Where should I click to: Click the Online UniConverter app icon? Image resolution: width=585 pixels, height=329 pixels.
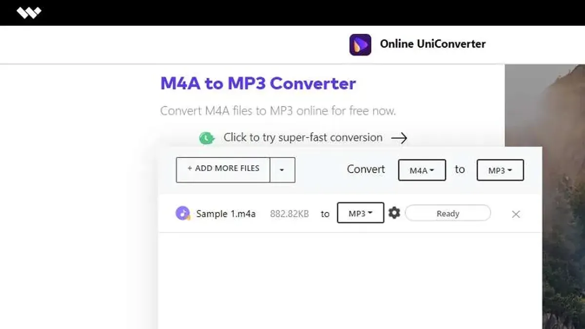click(360, 44)
